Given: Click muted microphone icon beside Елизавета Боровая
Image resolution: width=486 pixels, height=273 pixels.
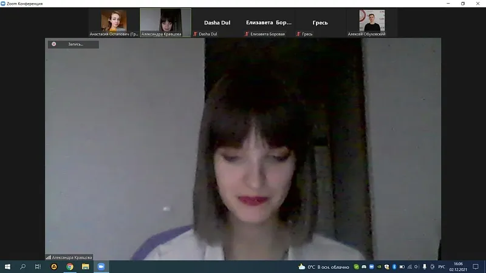Looking at the screenshot, I should pyautogui.click(x=247, y=34).
